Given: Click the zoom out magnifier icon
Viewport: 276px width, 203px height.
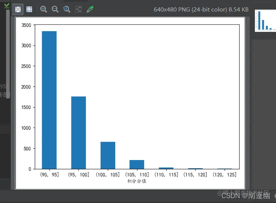Looking at the screenshot, I should (x=55, y=9).
